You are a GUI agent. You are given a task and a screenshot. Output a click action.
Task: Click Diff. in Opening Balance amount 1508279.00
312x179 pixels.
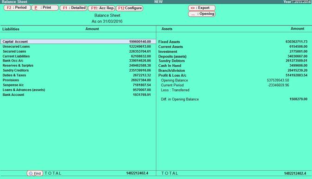click(299, 99)
